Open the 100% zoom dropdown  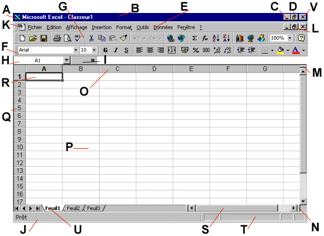(290, 38)
